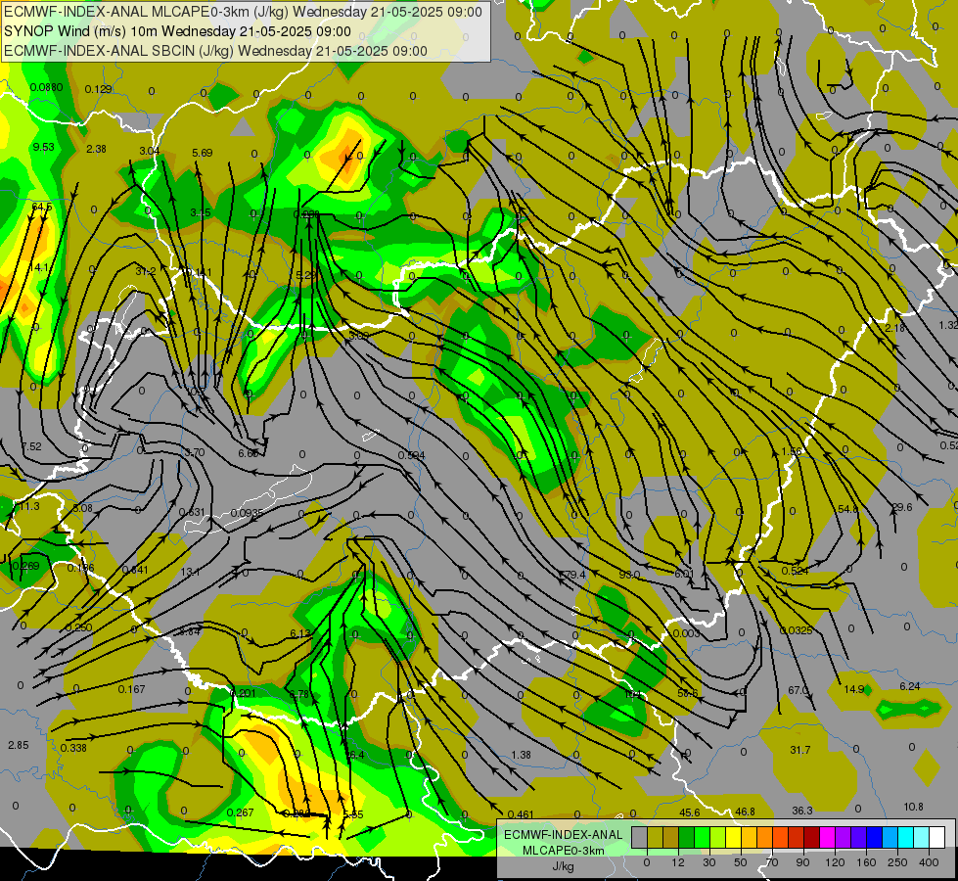Click map value 0.0325
The height and width of the screenshot is (881, 958).
click(797, 630)
